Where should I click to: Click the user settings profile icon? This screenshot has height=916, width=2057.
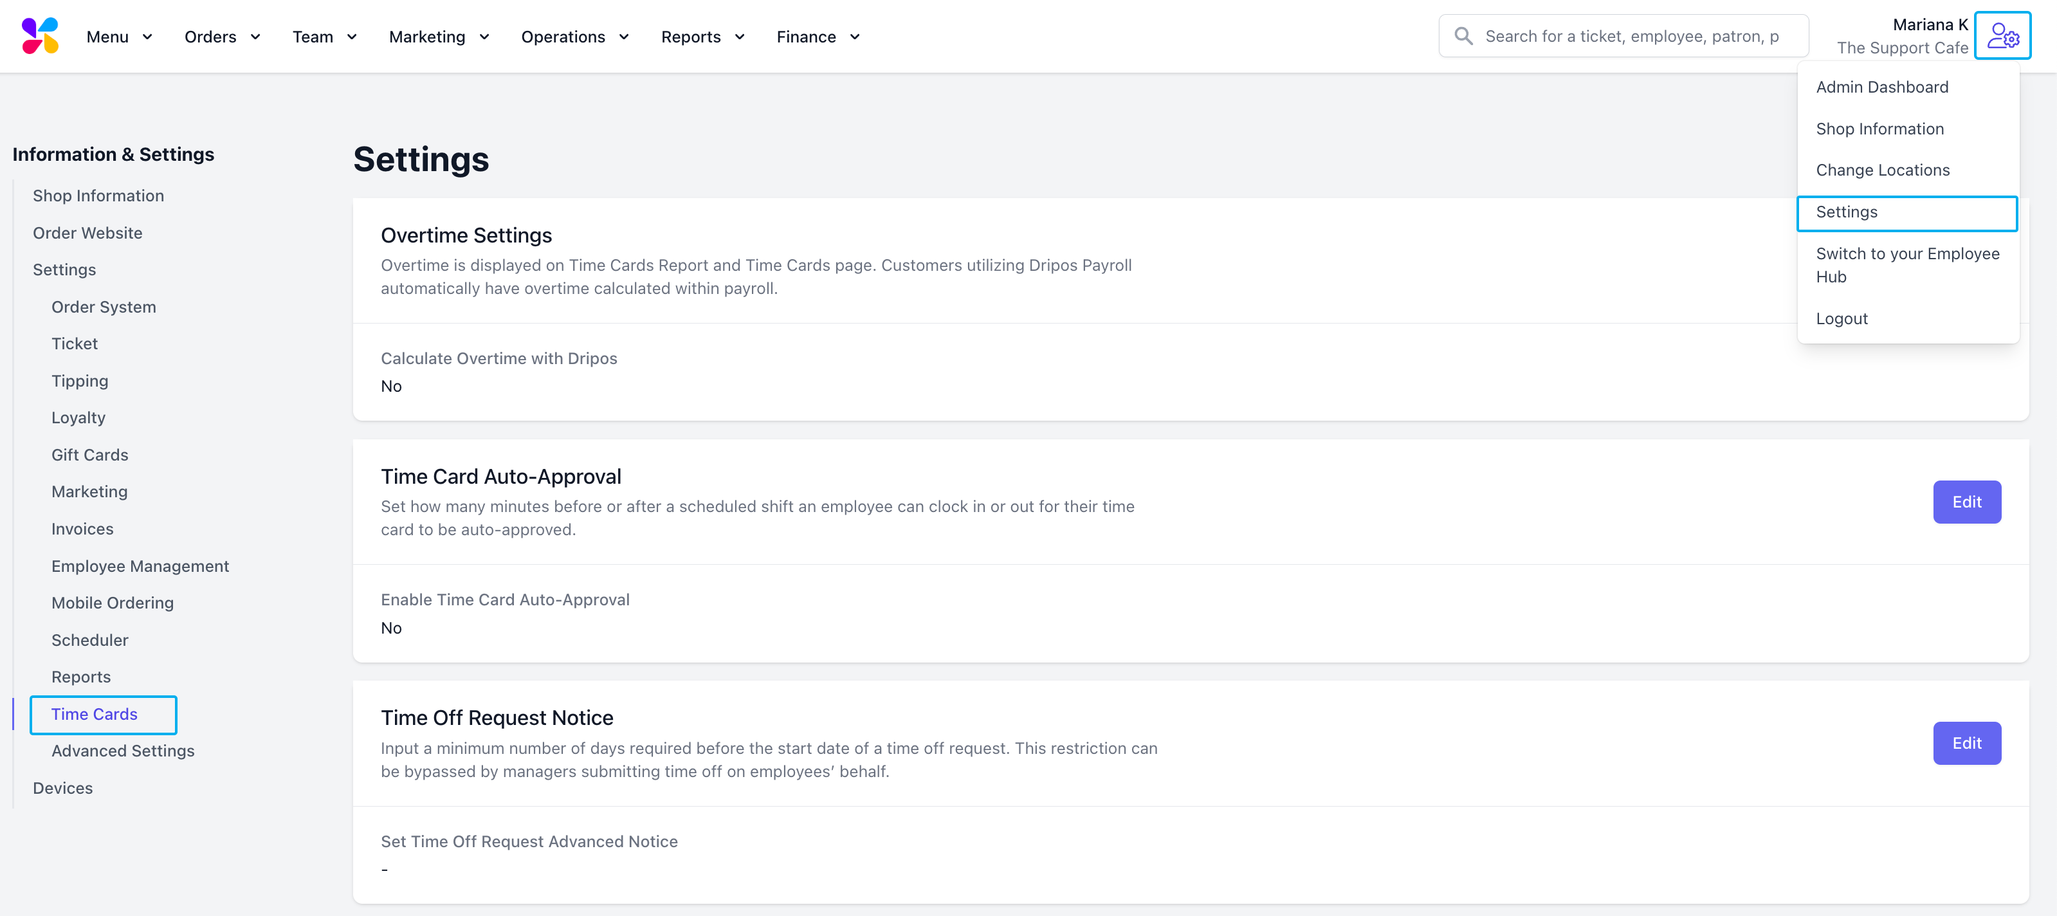click(x=2002, y=36)
